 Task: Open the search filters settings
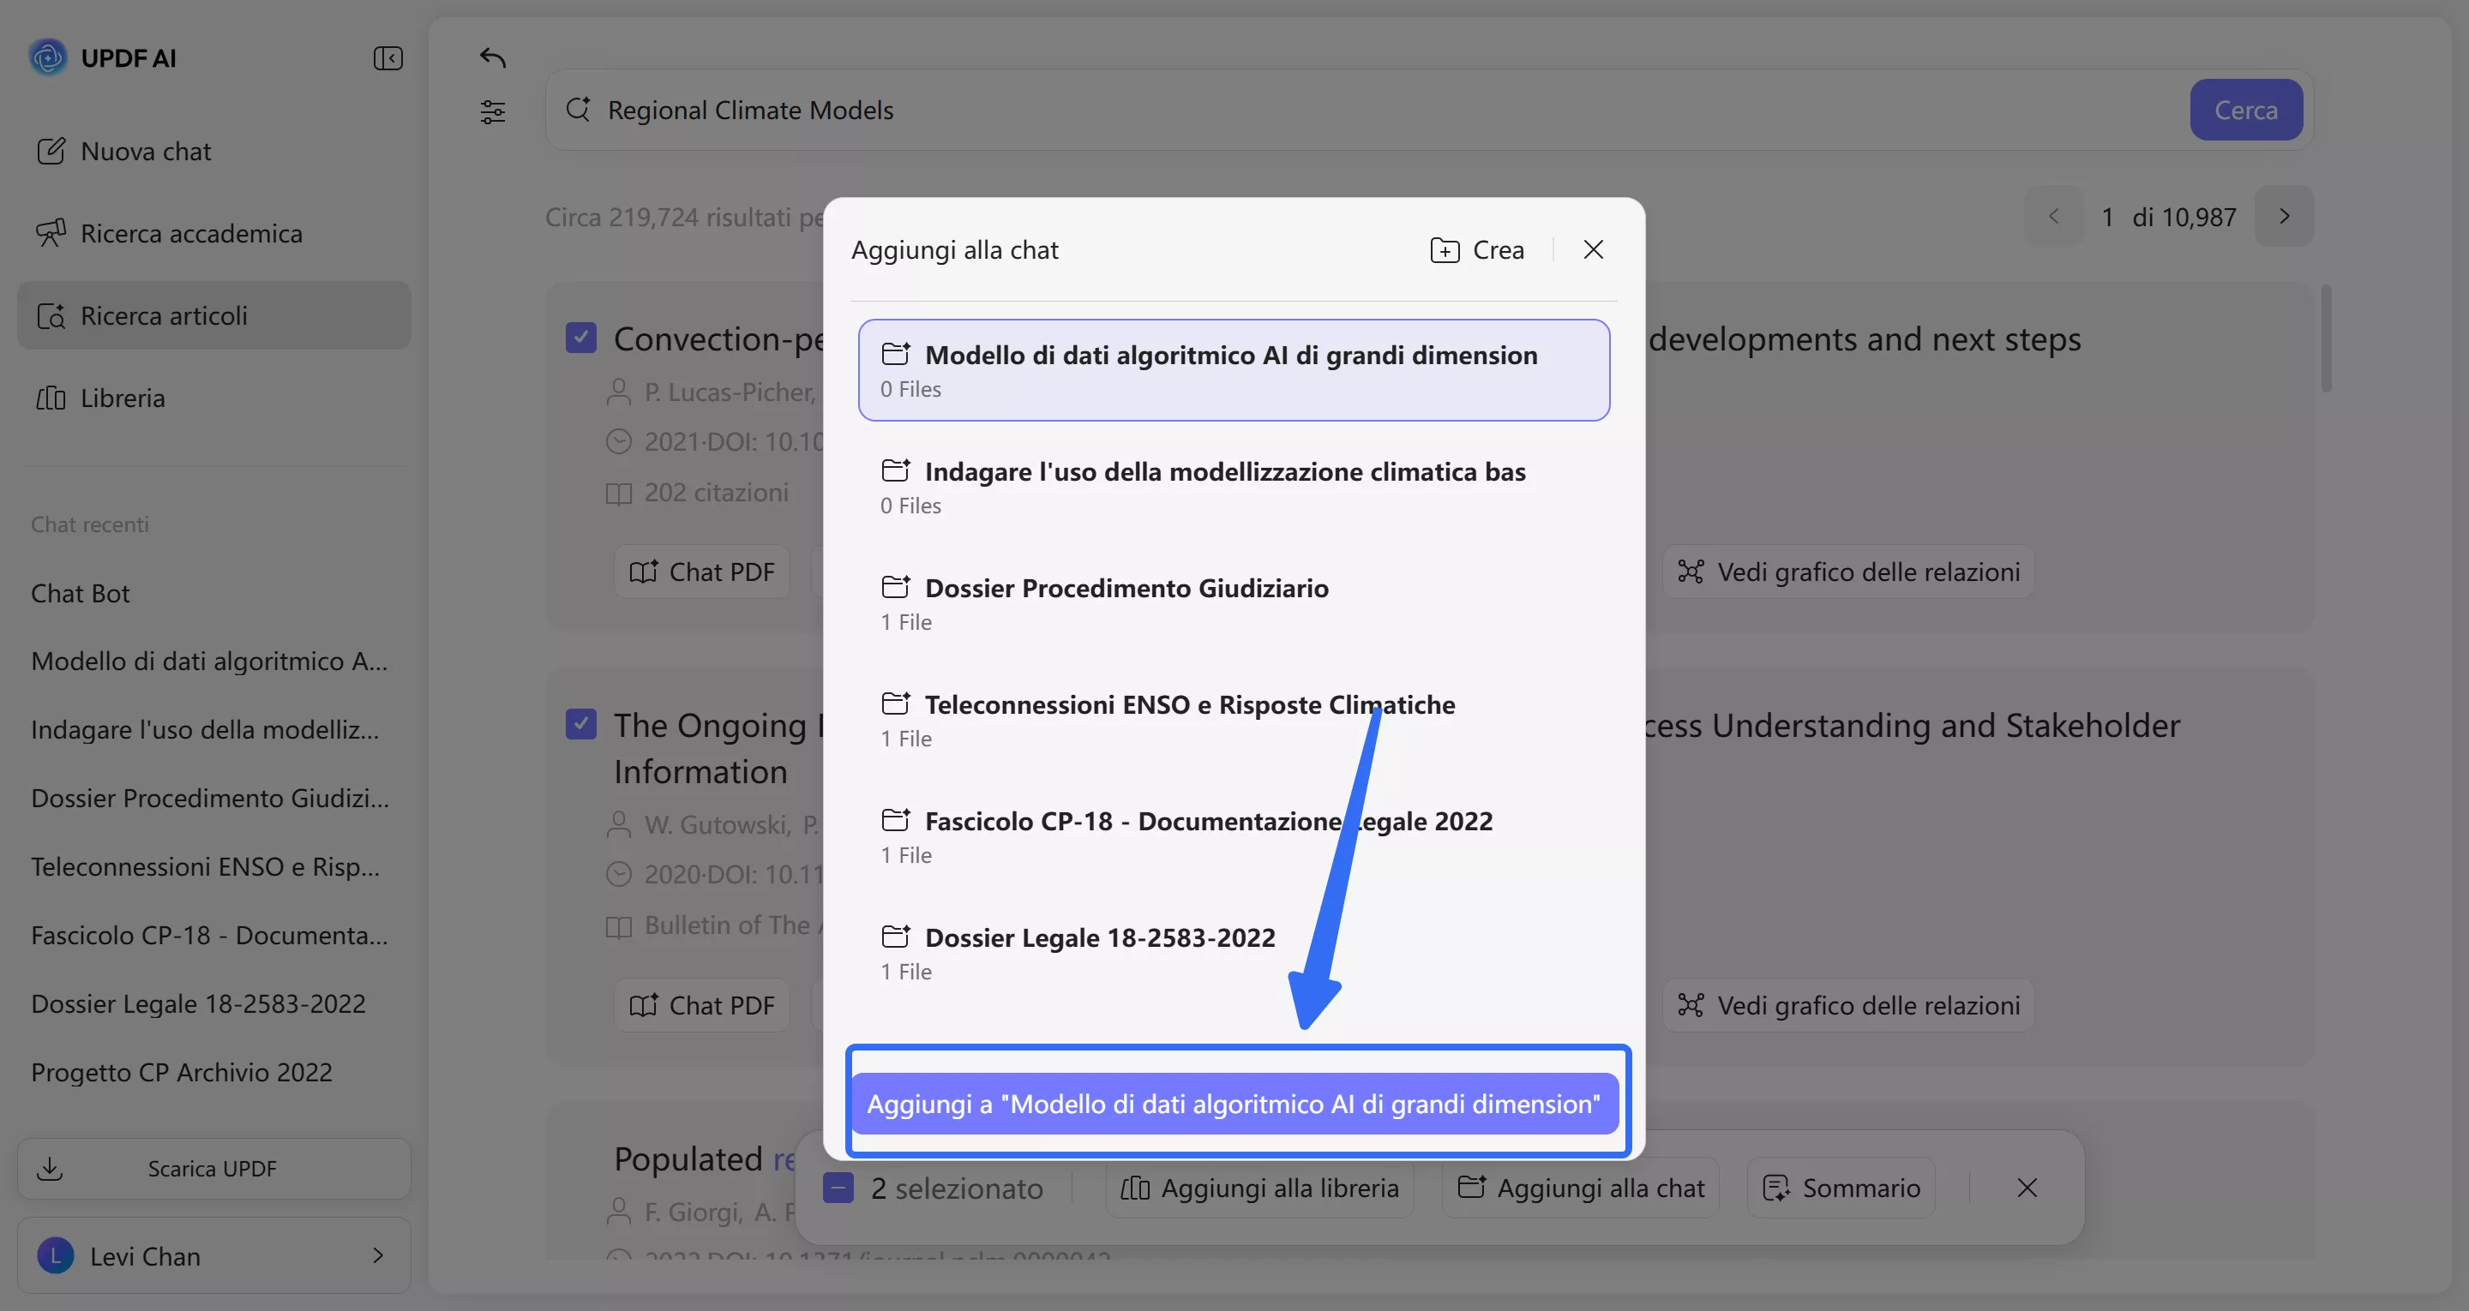(x=493, y=111)
